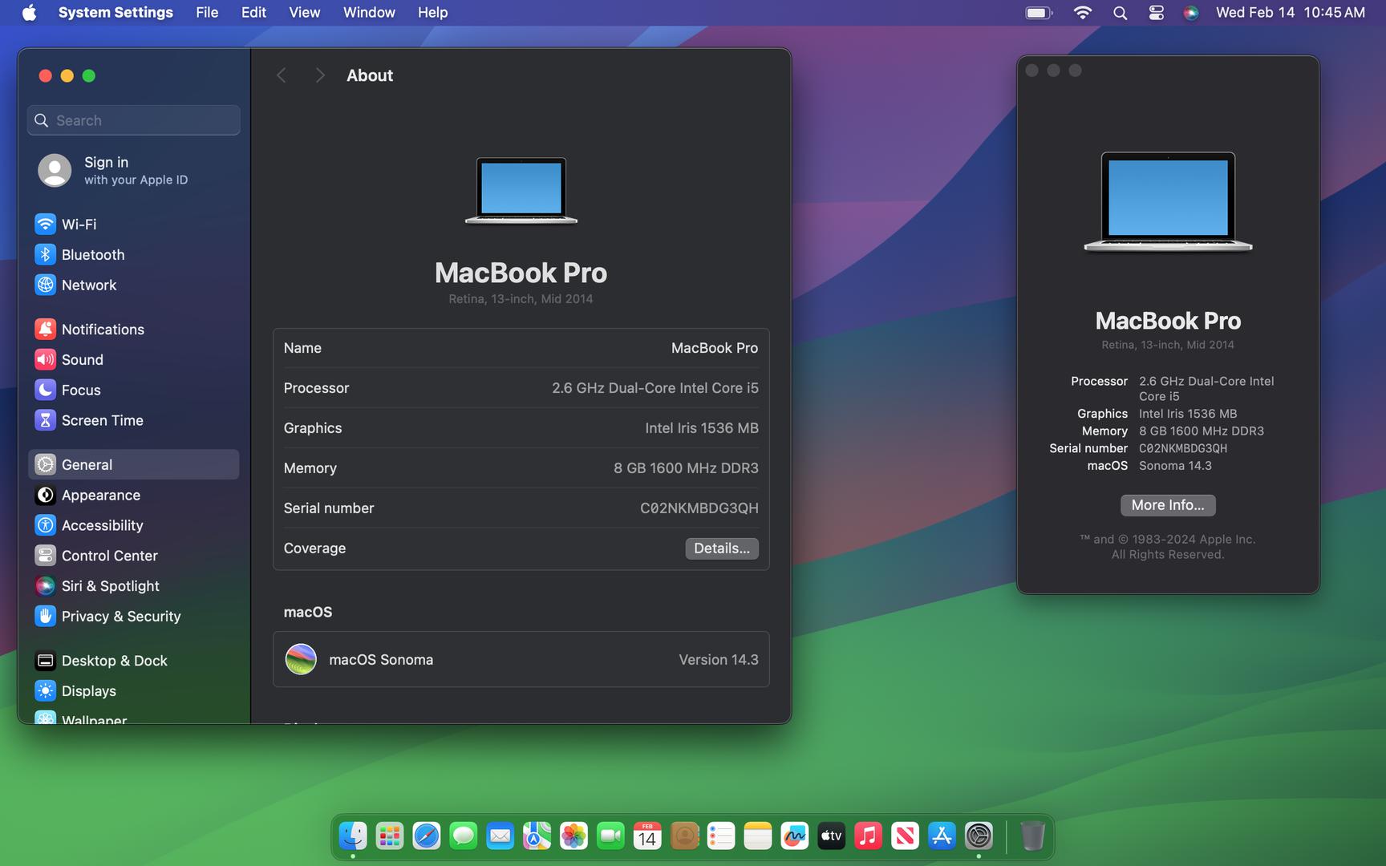Open the Window menu in menu bar
This screenshot has width=1386, height=866.
pos(369,13)
